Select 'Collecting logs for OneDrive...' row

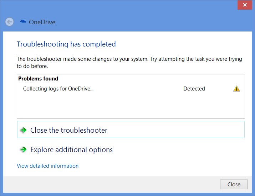pos(131,89)
